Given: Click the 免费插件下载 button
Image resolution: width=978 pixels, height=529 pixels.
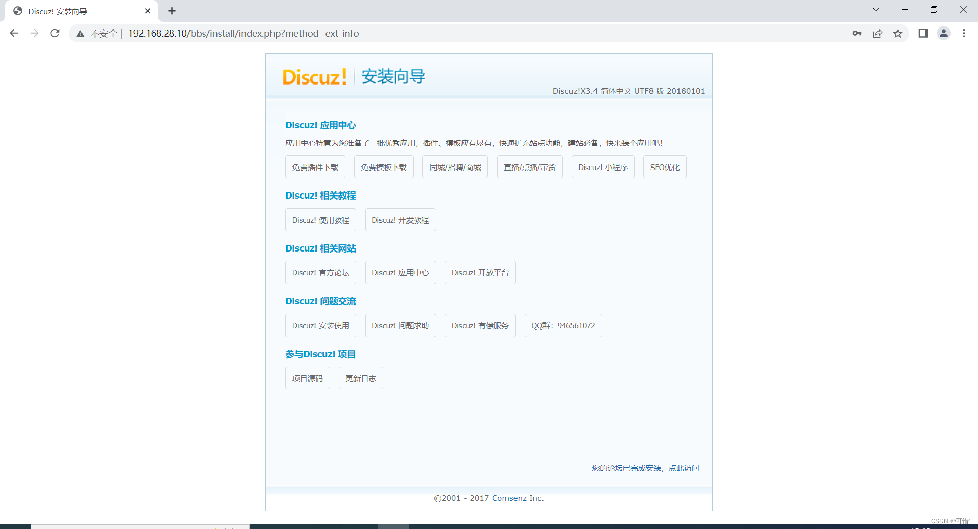Looking at the screenshot, I should tap(315, 167).
